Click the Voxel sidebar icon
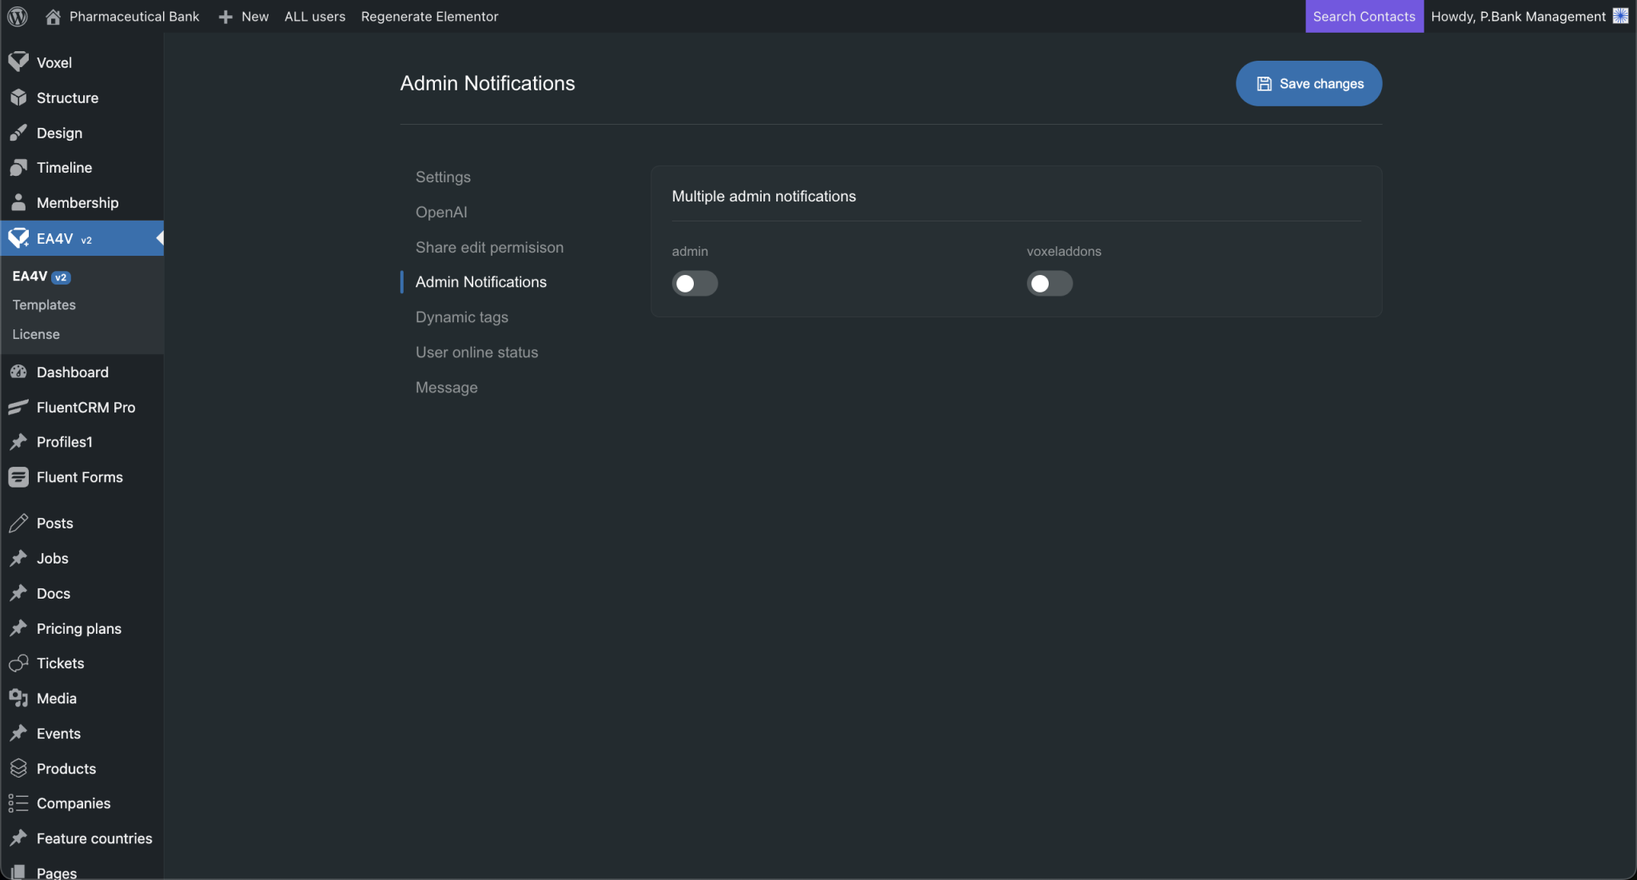The height and width of the screenshot is (880, 1637). click(18, 62)
